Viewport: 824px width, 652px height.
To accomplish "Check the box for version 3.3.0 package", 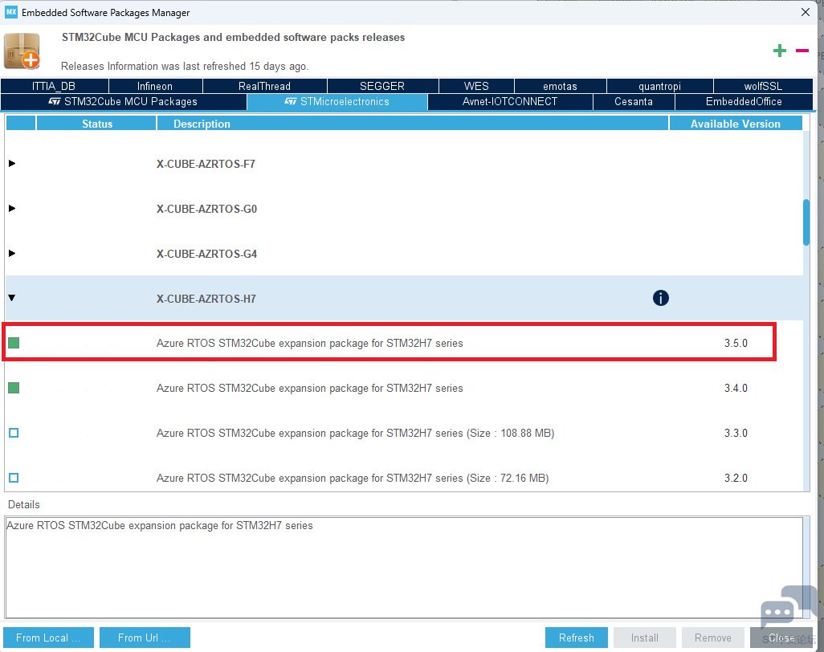I will (14, 433).
